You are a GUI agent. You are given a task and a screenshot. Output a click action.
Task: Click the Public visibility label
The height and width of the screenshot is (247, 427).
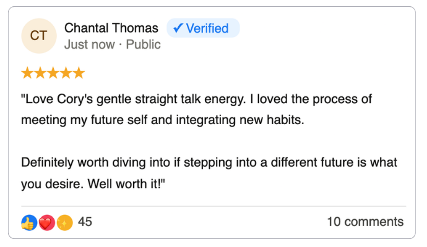pos(143,44)
